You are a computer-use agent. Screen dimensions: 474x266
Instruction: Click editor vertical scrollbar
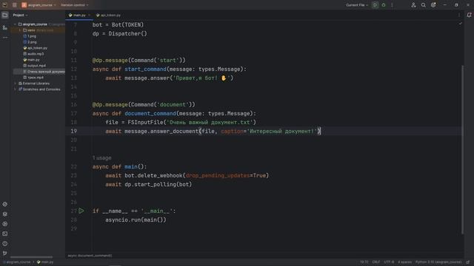pyautogui.click(x=462, y=149)
